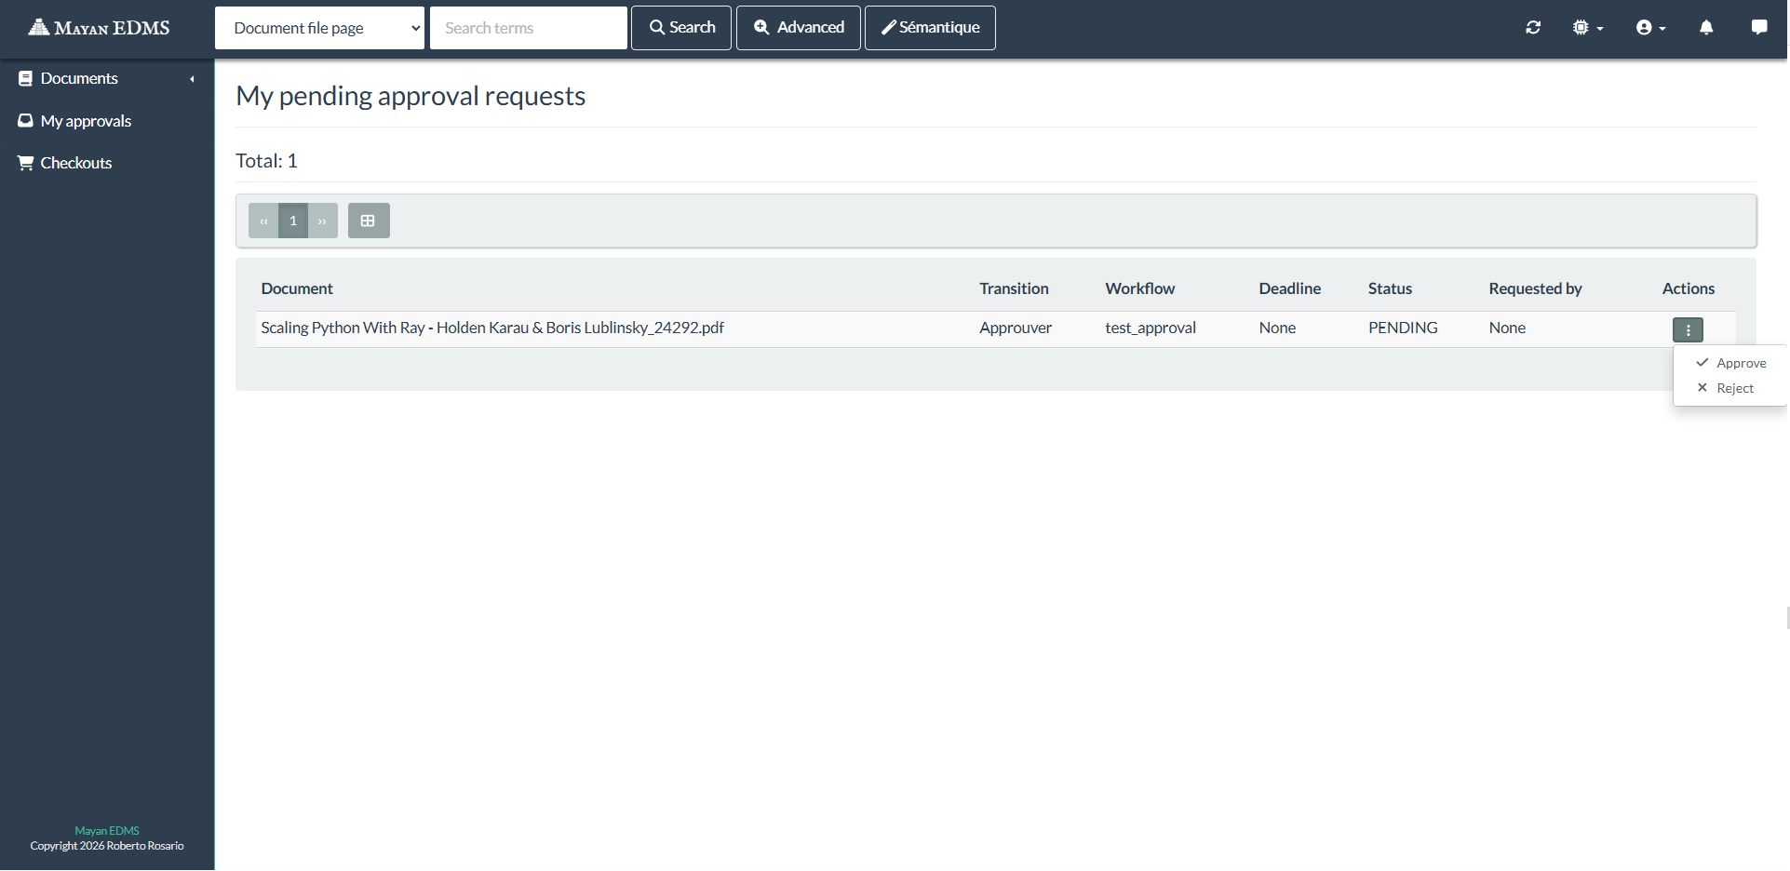Click the Requested by column header

1535,288
